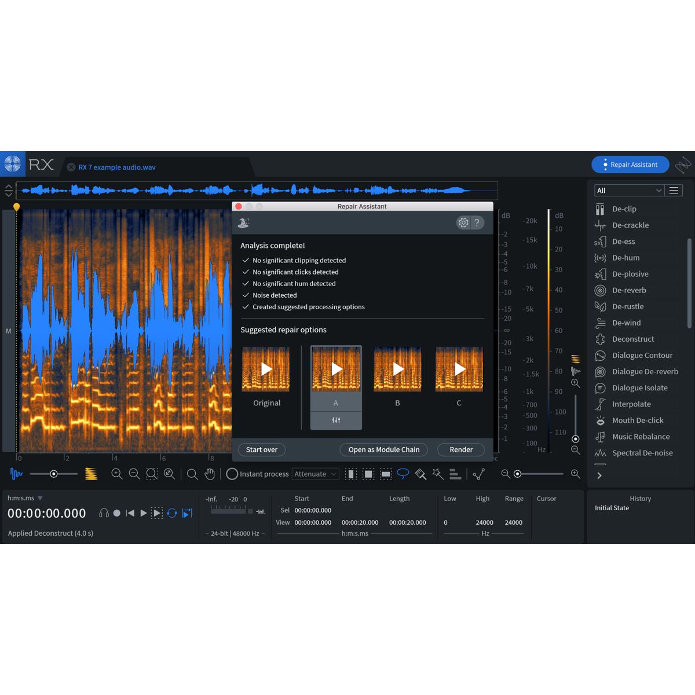Image resolution: width=695 pixels, height=695 pixels.
Task: Close the RX 7 example audio.wav tab
Action: pyautogui.click(x=71, y=167)
